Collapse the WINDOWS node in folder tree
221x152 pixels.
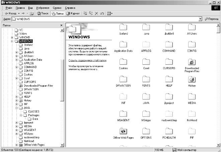click(x=12, y=41)
